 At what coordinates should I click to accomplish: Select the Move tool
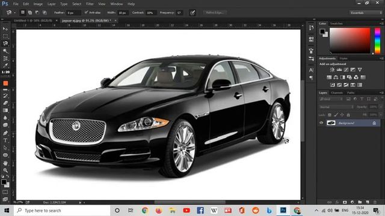[x=5, y=29]
